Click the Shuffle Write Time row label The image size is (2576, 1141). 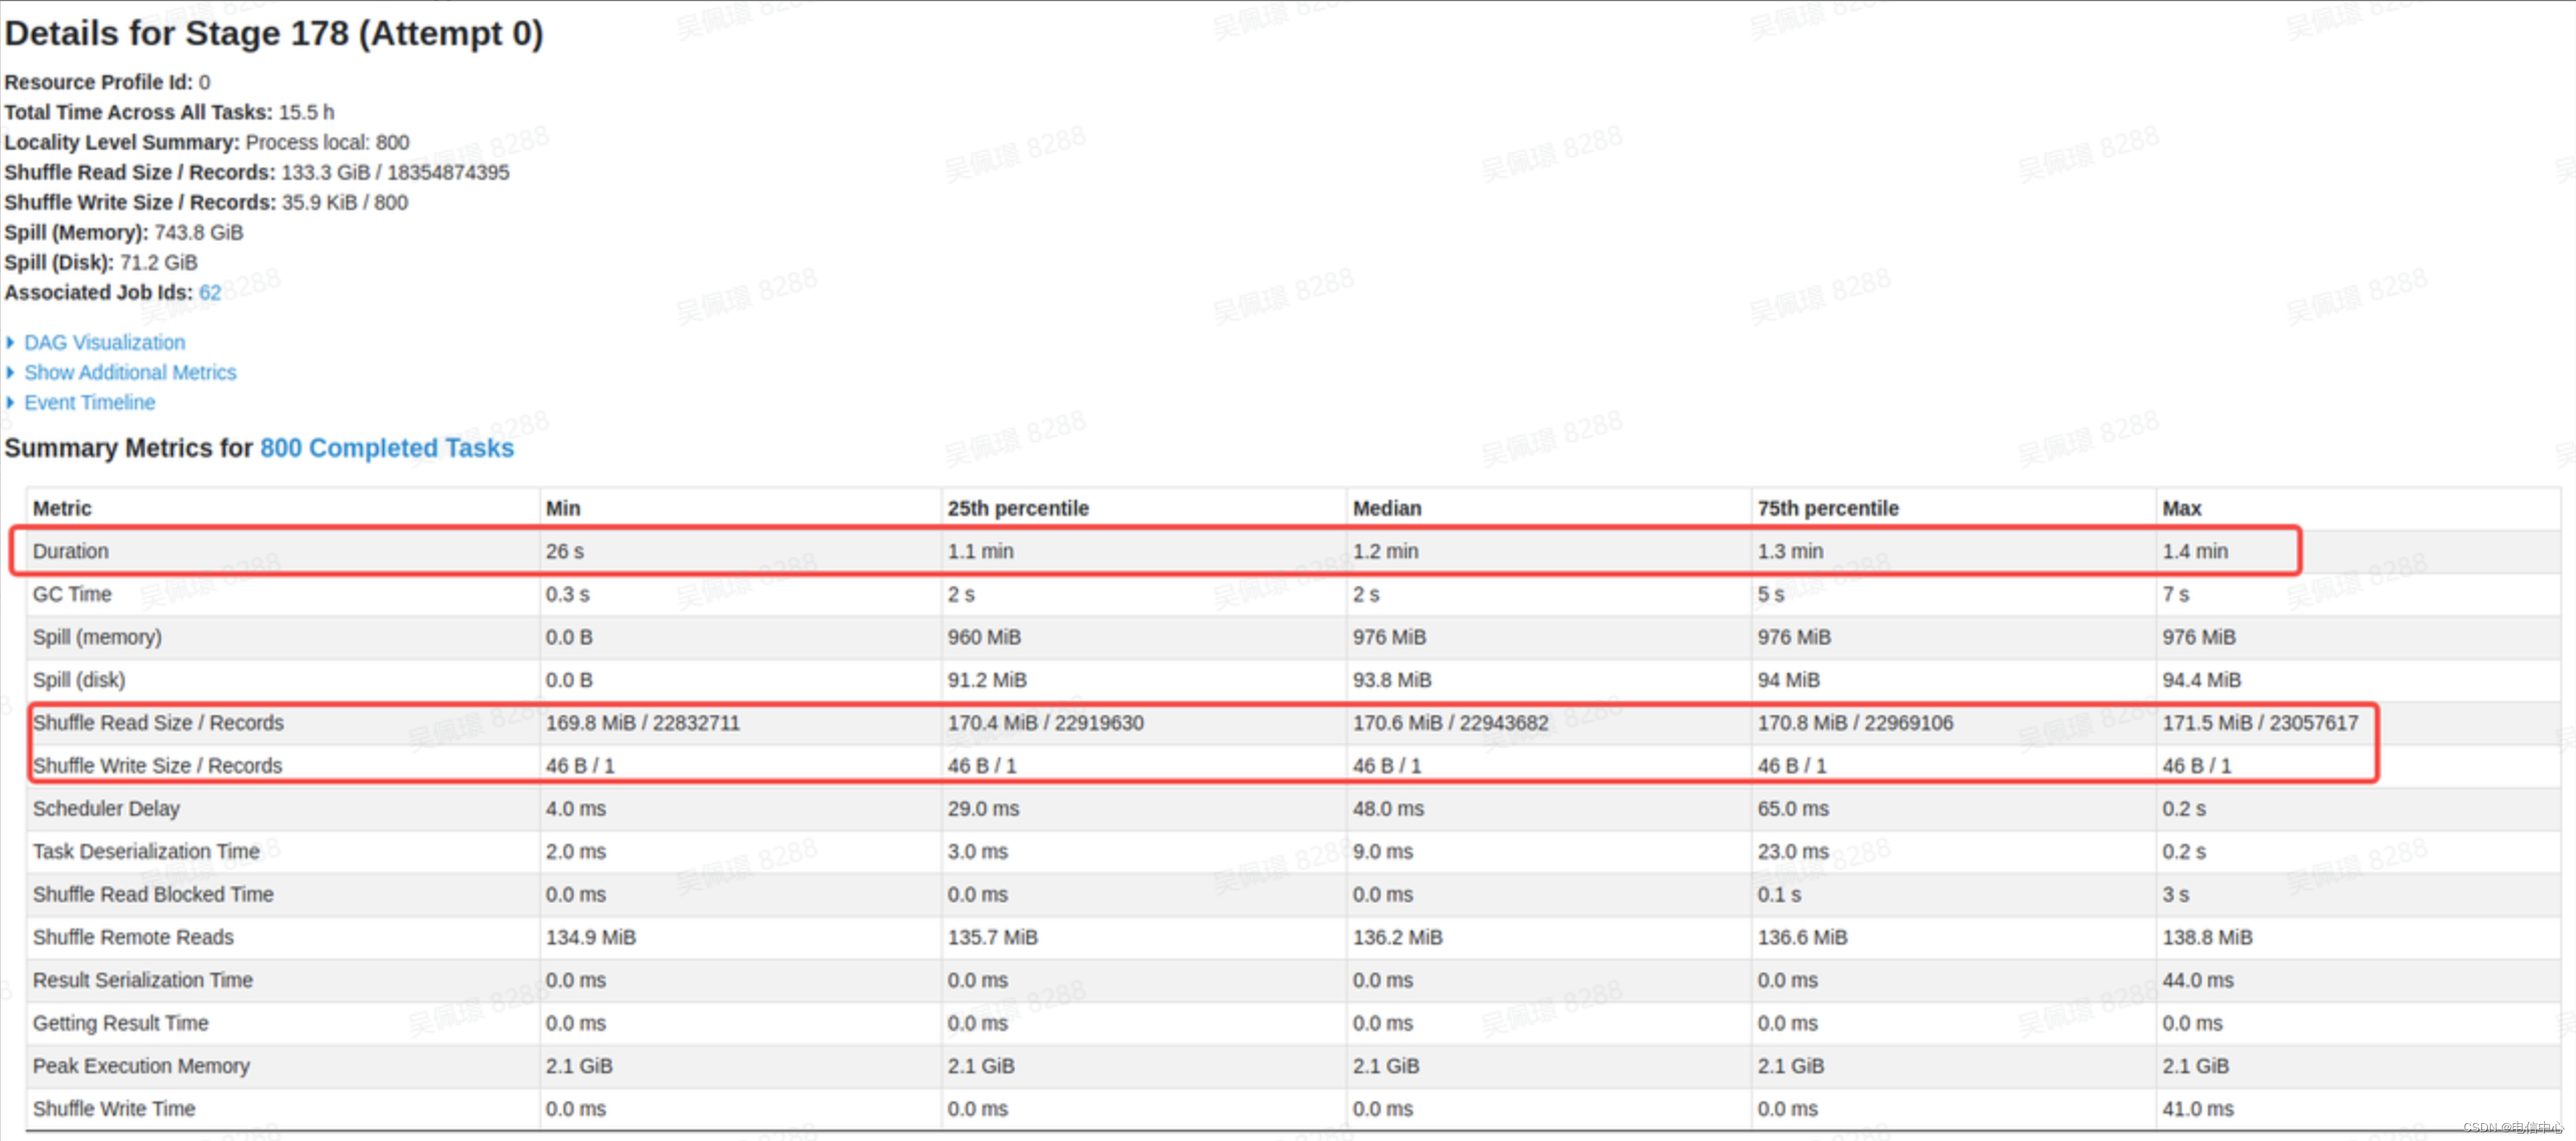(x=114, y=1109)
